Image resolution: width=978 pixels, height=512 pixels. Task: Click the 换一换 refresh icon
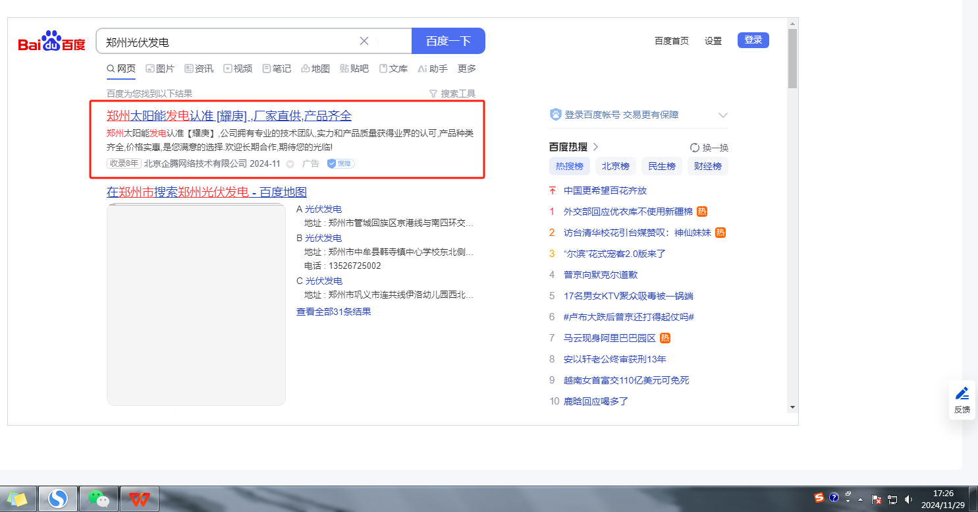(694, 148)
